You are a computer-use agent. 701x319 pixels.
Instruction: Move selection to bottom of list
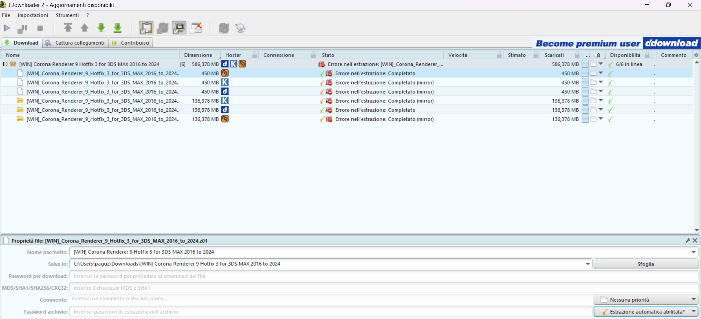[x=118, y=28]
